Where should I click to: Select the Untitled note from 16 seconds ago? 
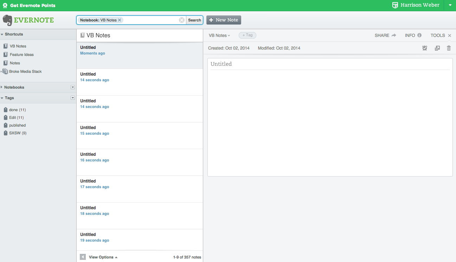pos(140,162)
